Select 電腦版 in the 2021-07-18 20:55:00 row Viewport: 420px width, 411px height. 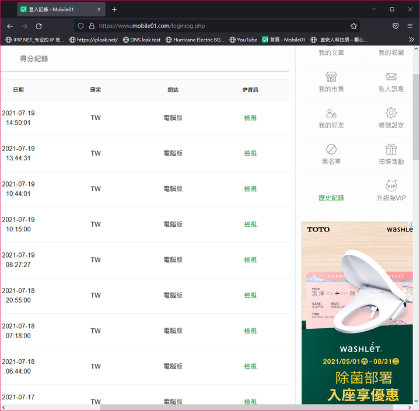pyautogui.click(x=173, y=296)
